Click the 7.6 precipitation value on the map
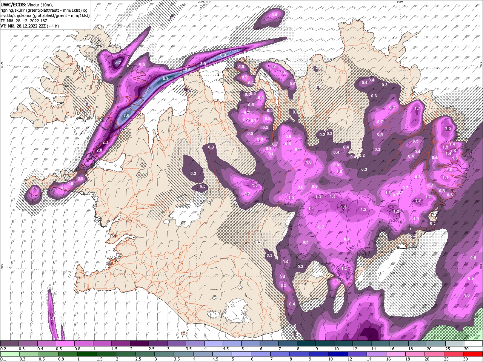 click(x=126, y=115)
